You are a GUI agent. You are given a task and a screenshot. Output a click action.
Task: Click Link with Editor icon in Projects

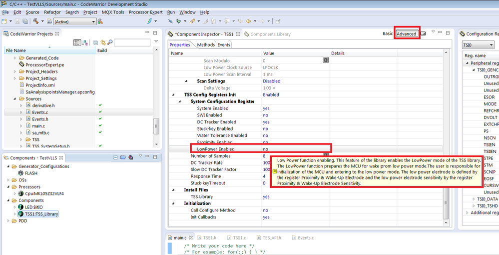[x=103, y=42]
